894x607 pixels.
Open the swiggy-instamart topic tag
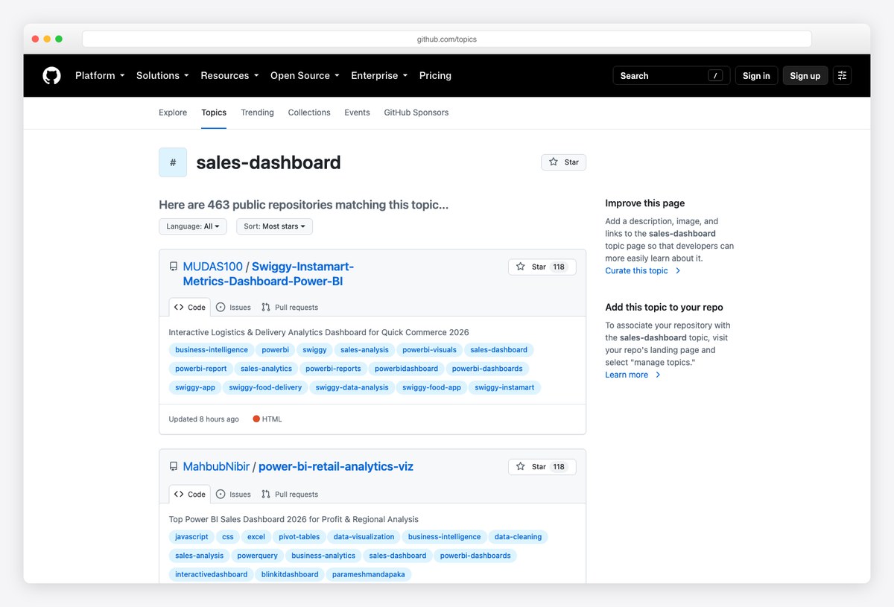coord(504,387)
